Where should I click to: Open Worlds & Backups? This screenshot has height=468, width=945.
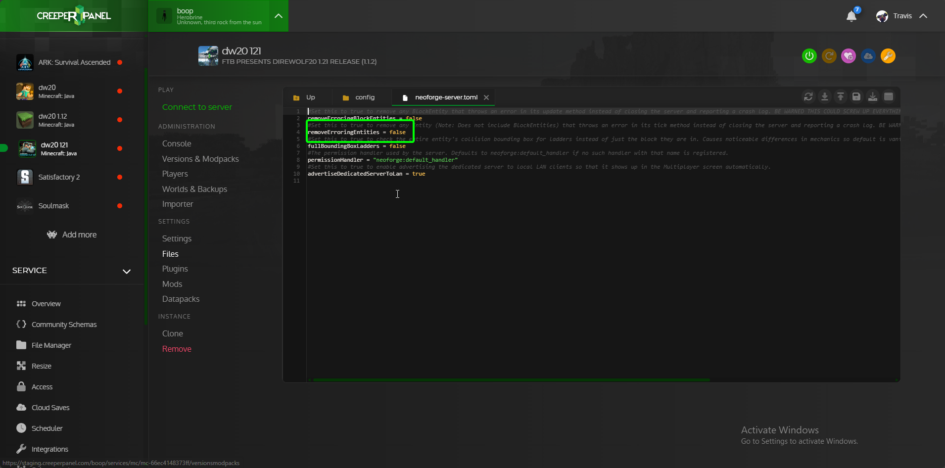pos(194,189)
